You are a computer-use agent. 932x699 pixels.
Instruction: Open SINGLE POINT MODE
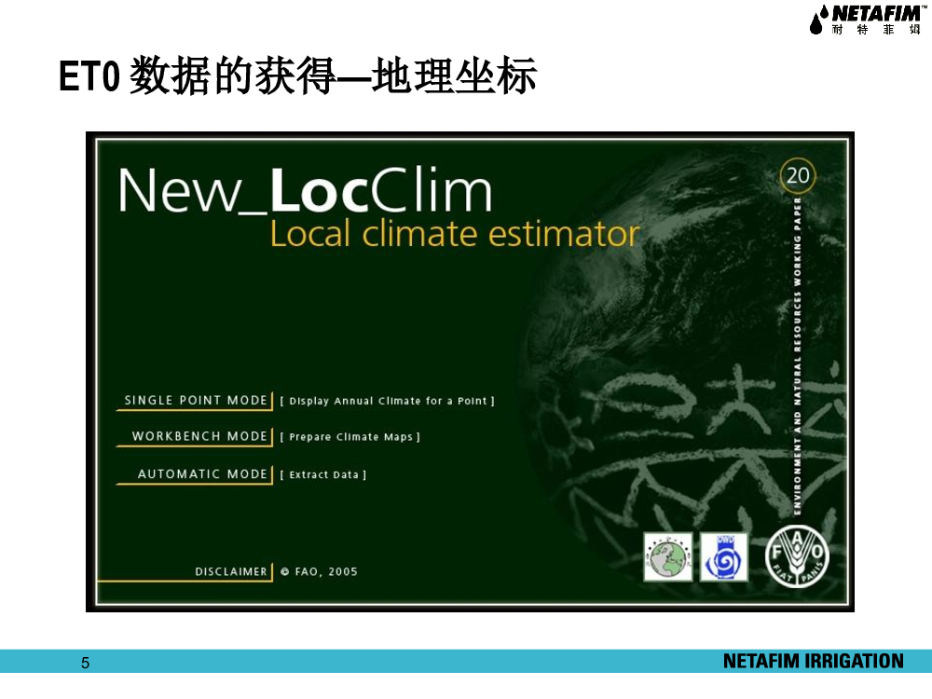click(x=196, y=400)
